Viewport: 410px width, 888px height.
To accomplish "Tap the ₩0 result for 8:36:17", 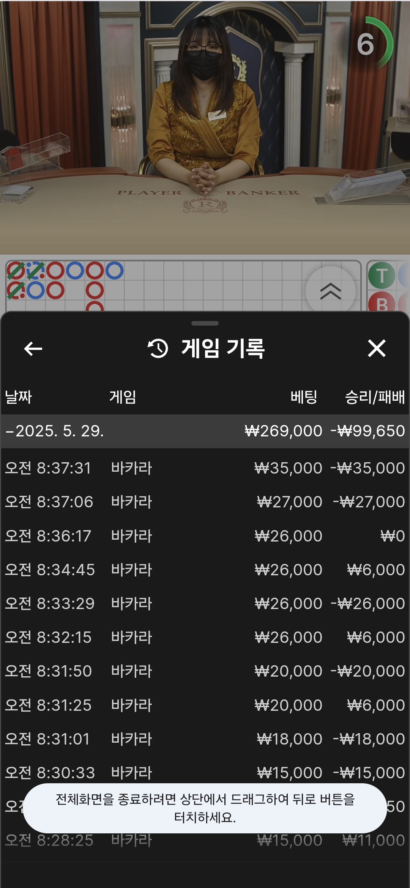I will coord(393,536).
